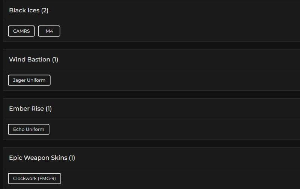Choose the Echo Uniform tag
The height and width of the screenshot is (189, 300).
click(28, 129)
